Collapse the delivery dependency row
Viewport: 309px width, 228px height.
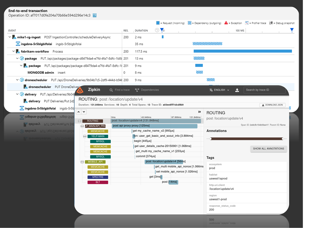pos(17,94)
